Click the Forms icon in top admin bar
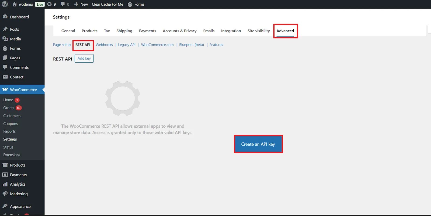The width and height of the screenshot is (431, 216). [x=130, y=5]
